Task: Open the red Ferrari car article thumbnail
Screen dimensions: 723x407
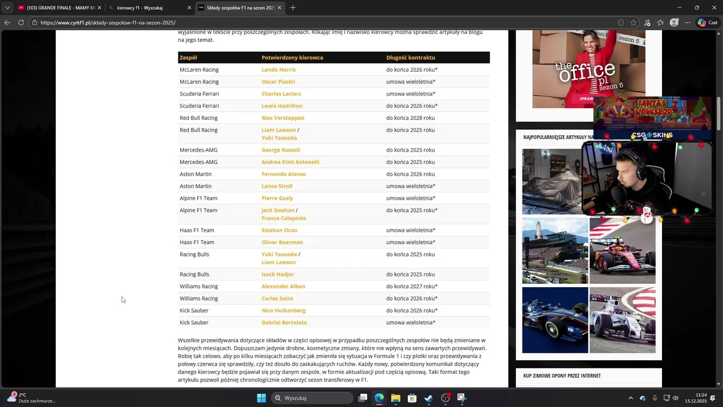Action: coord(622,250)
